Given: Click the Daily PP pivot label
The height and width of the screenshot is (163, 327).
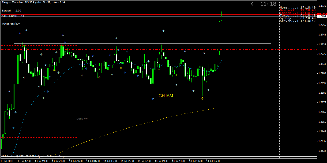Looking at the screenshot, I should (82, 119).
